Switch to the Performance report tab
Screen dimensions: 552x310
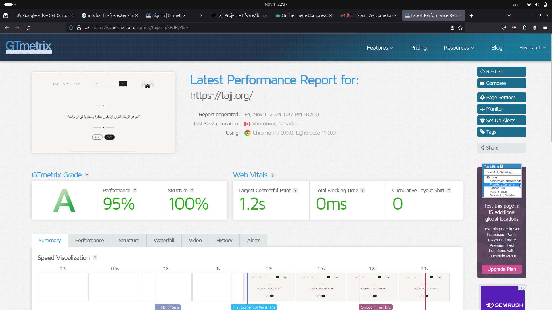point(89,240)
